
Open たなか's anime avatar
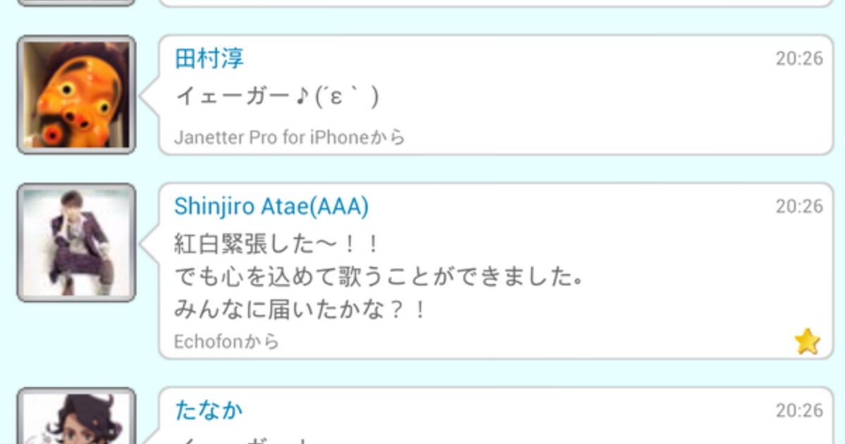(76, 416)
